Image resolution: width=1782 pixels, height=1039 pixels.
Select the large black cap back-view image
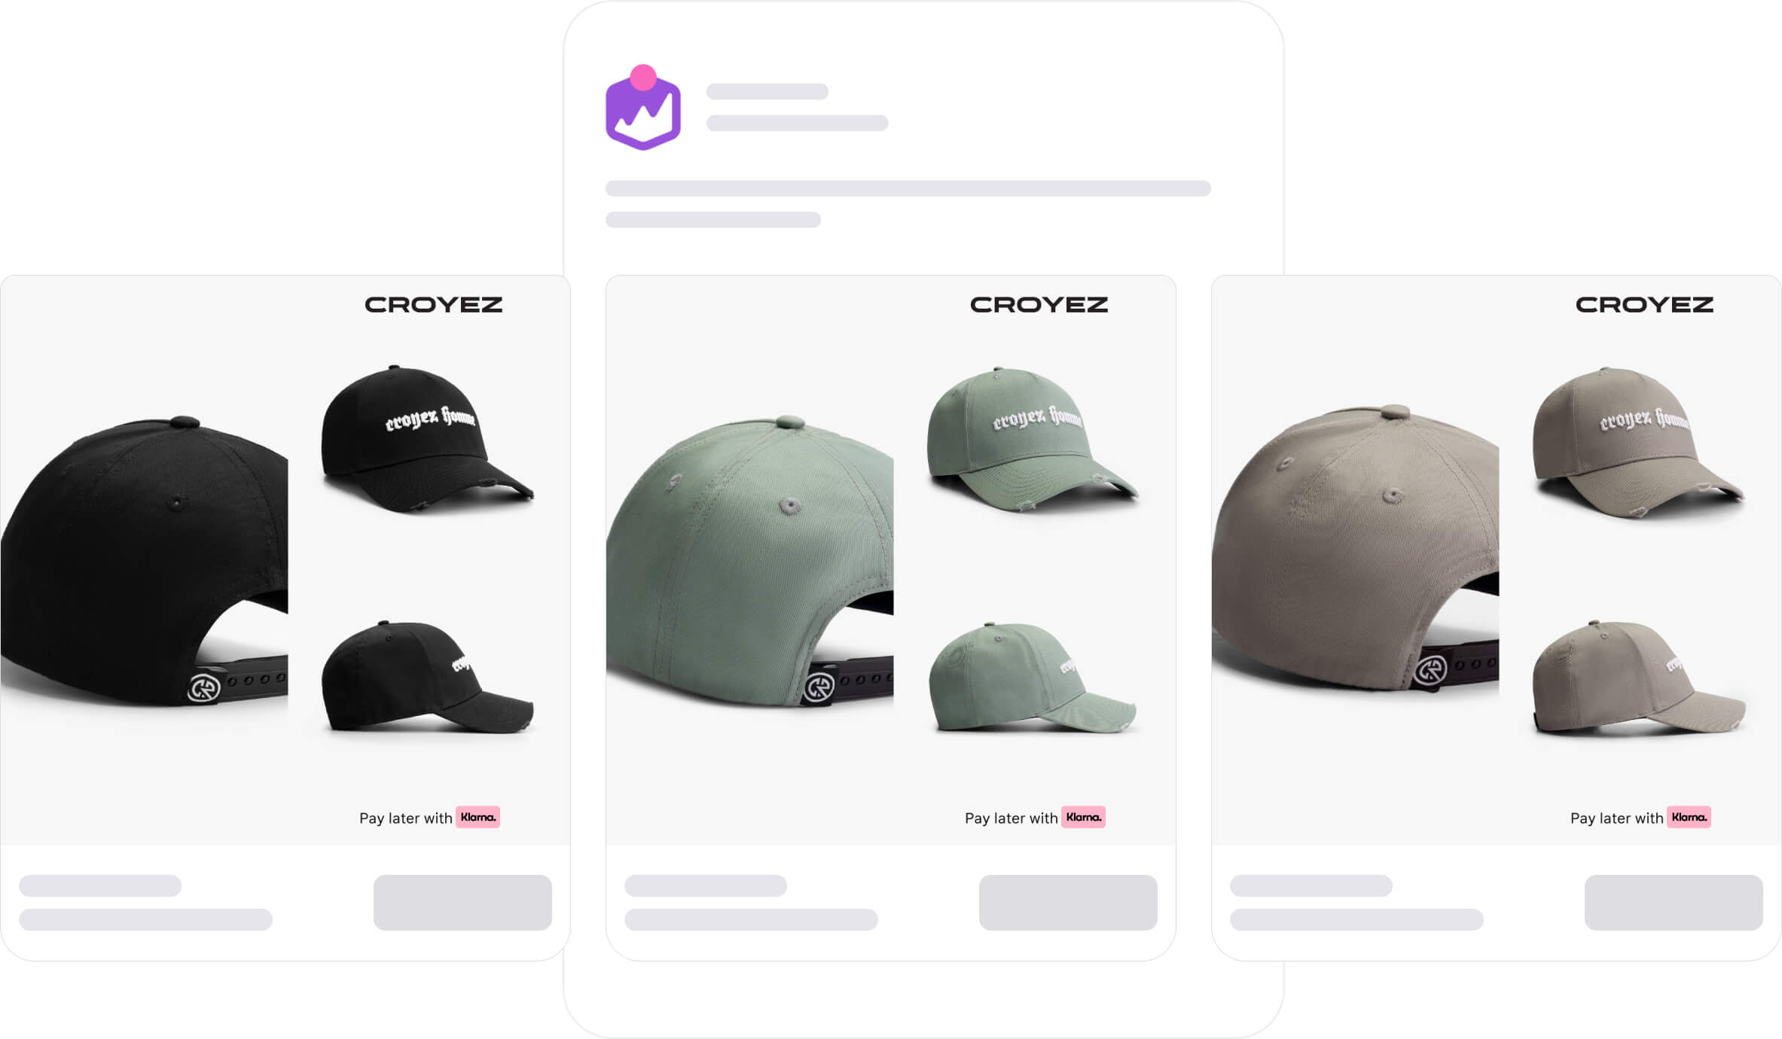[145, 561]
